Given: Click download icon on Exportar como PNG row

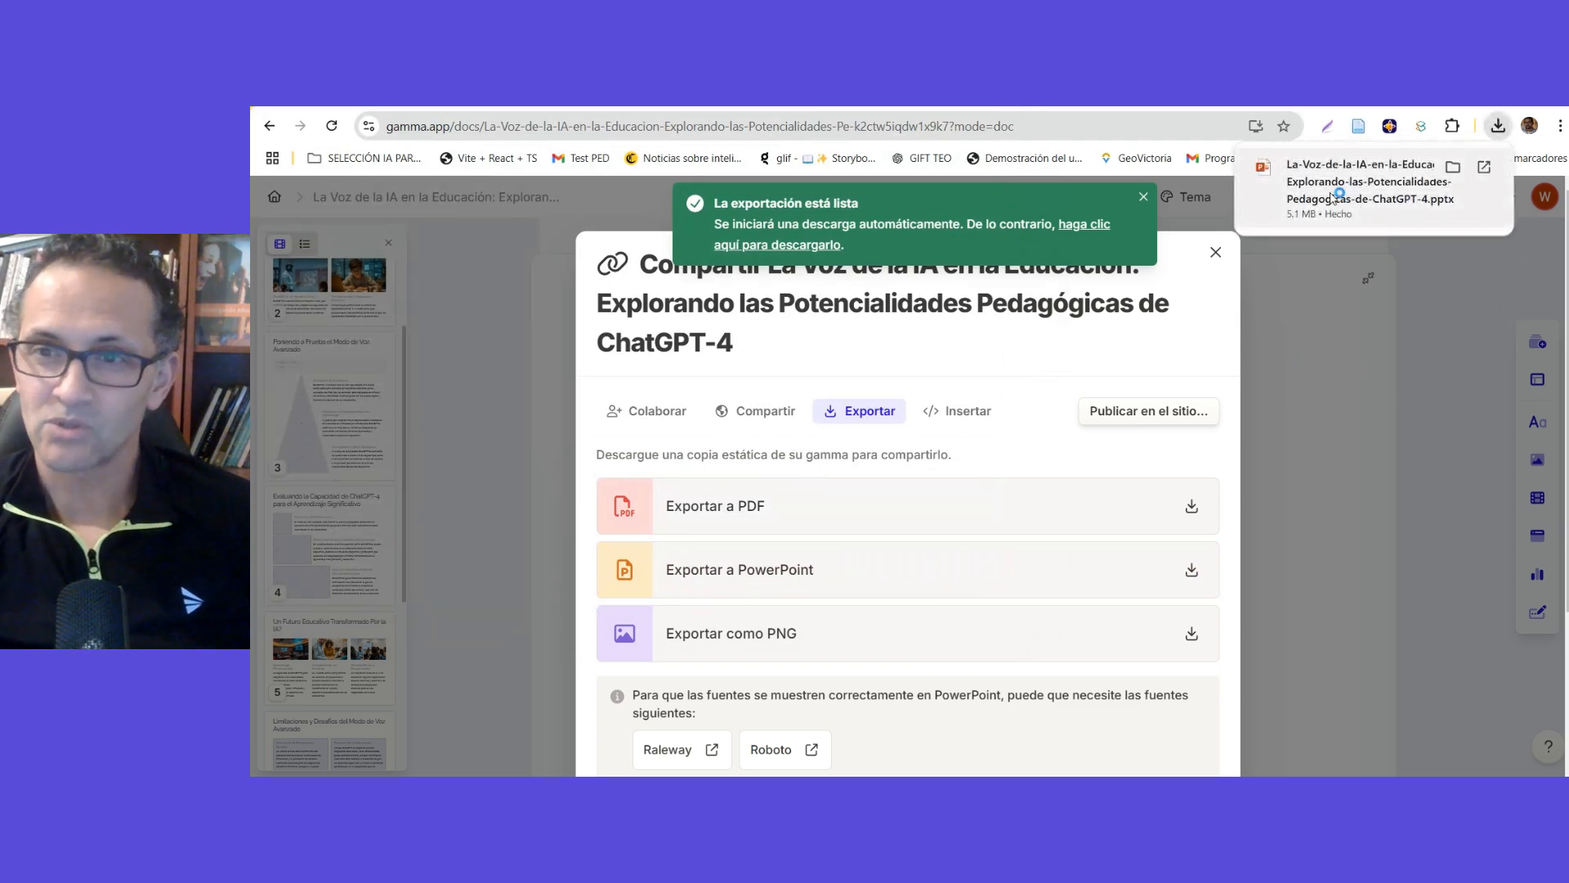Looking at the screenshot, I should pos(1191,634).
